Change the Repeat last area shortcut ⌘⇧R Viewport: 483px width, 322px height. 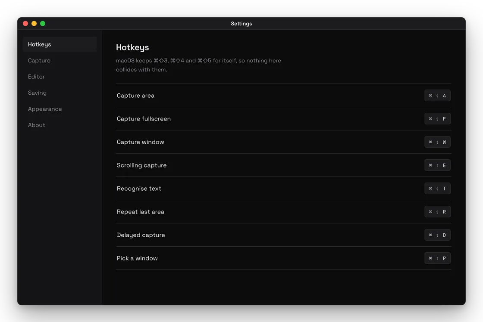point(437,212)
